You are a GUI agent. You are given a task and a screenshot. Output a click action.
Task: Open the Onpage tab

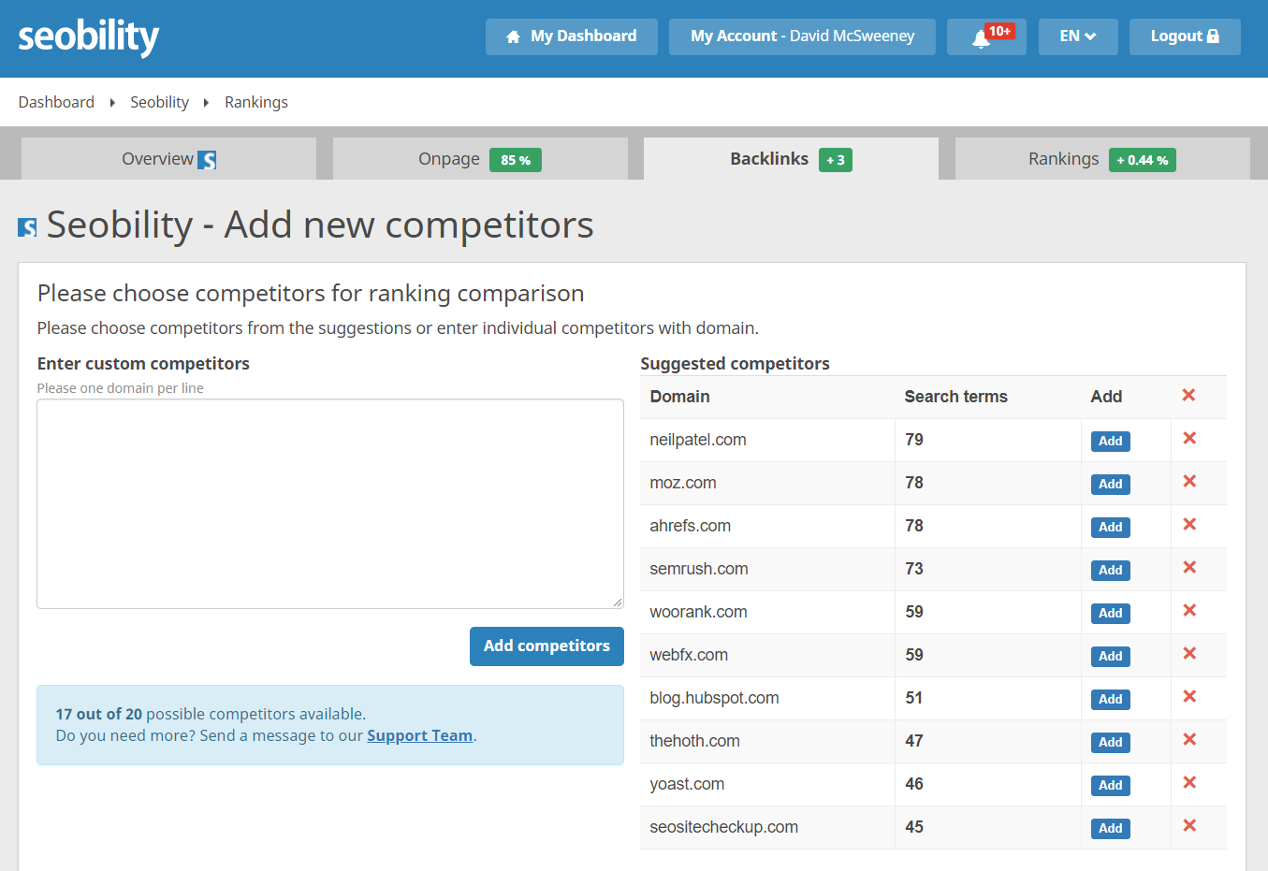[449, 158]
